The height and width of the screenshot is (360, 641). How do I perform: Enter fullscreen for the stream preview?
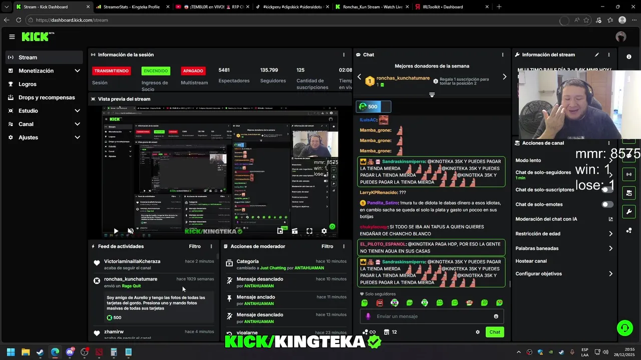pos(309,231)
